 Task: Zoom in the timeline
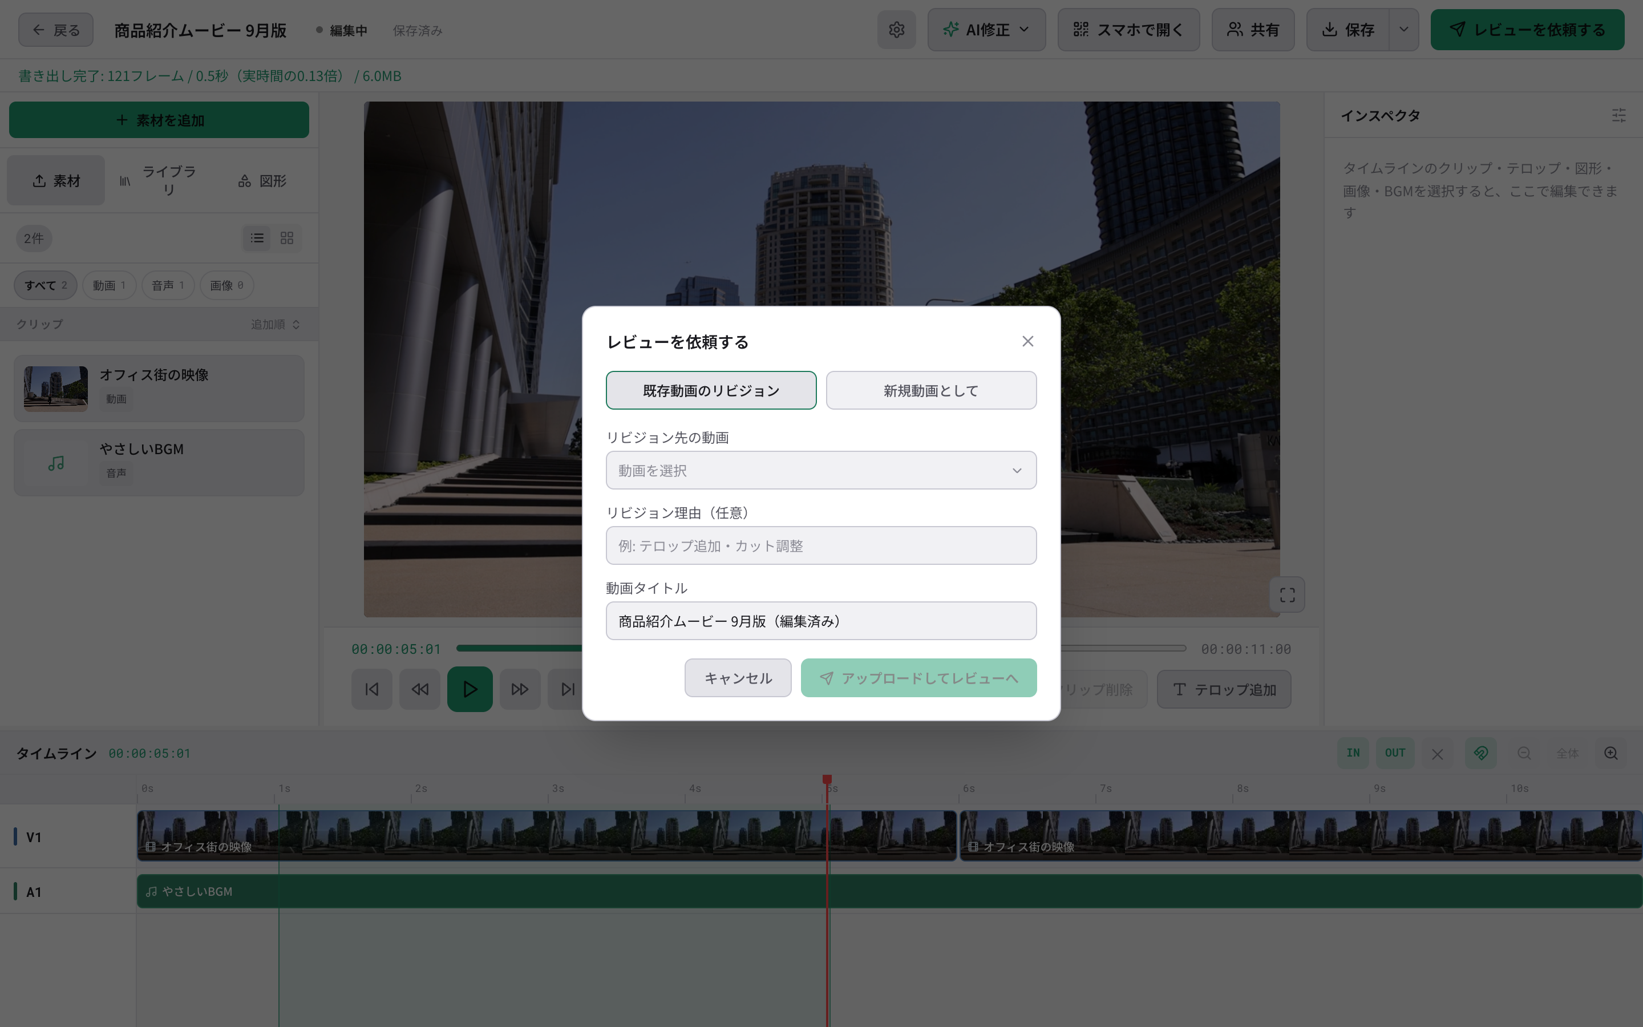click(x=1611, y=753)
